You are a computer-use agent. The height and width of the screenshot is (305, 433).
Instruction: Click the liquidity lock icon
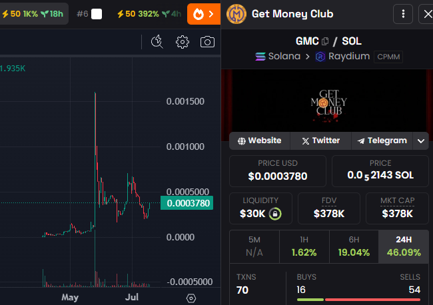275,214
